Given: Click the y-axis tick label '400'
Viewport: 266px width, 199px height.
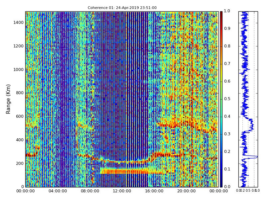Looking at the screenshot, I should (x=20, y=140).
